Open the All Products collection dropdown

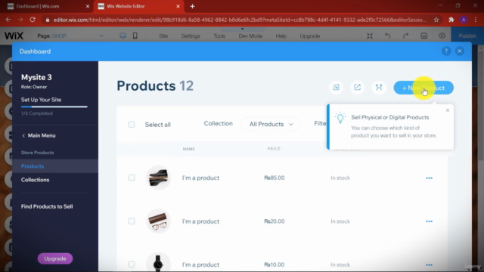click(x=271, y=124)
